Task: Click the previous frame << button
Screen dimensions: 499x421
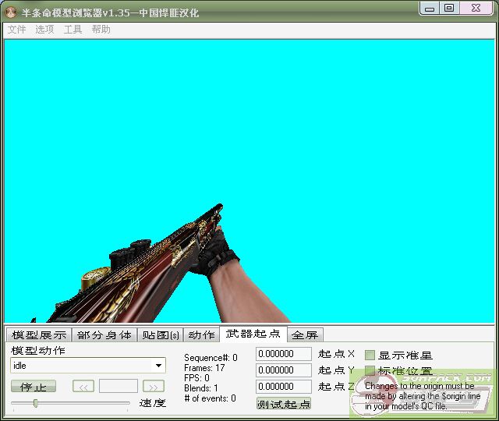Action: pyautogui.click(x=83, y=386)
